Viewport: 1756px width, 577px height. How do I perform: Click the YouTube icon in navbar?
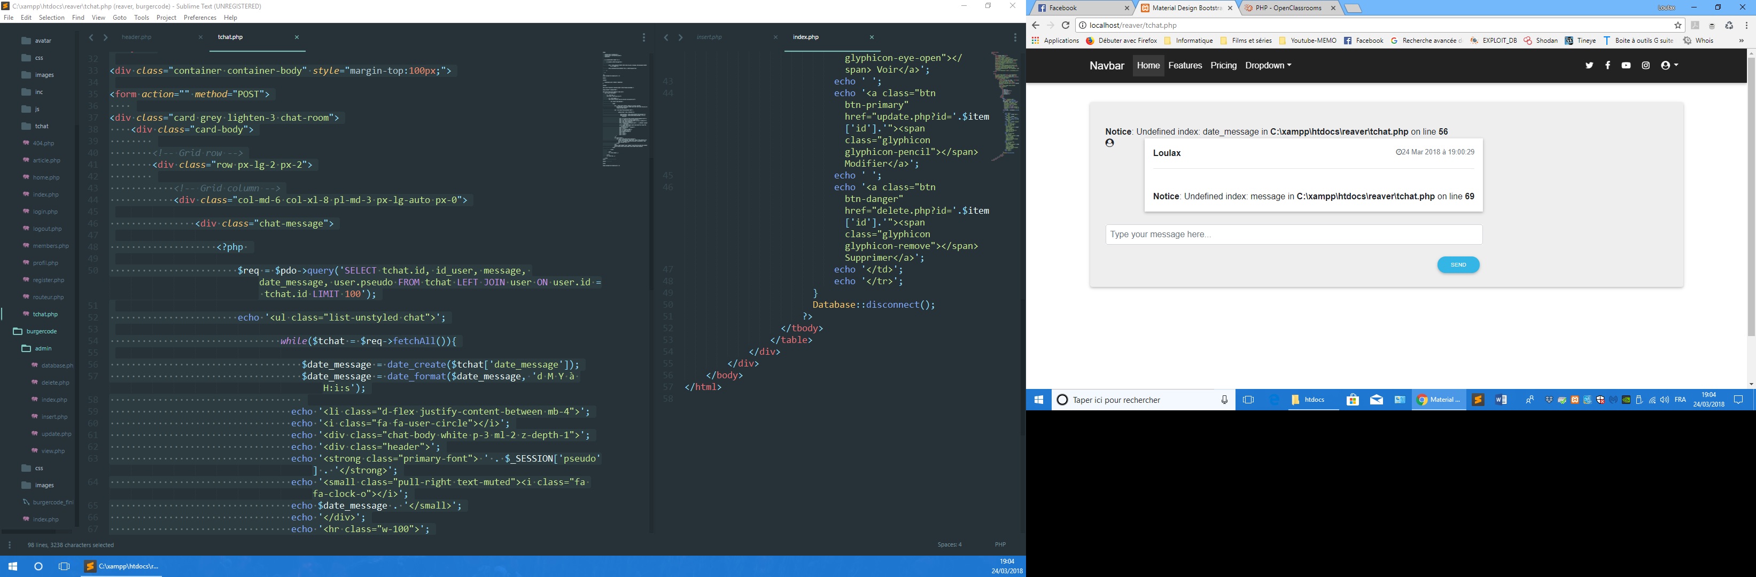[1627, 65]
